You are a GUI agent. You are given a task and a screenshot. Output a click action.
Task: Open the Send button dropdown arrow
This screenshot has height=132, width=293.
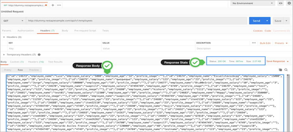coord(267,21)
